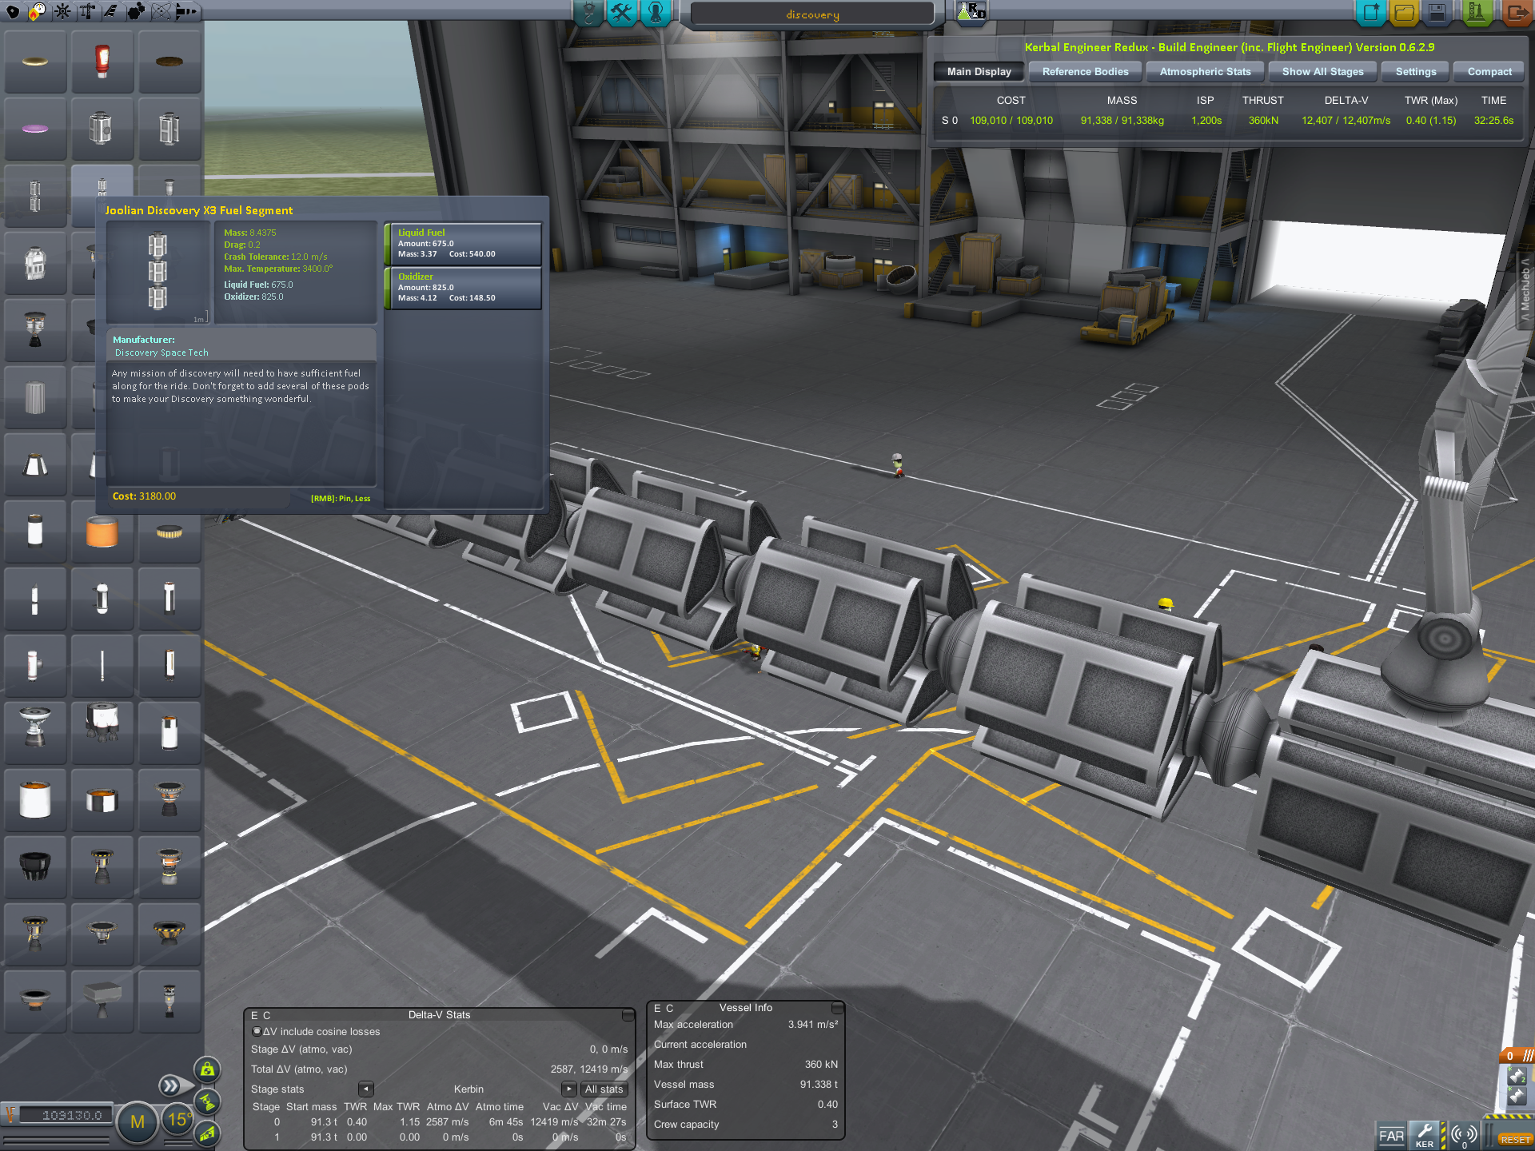Switch to Crew assignment mode

pos(656,13)
